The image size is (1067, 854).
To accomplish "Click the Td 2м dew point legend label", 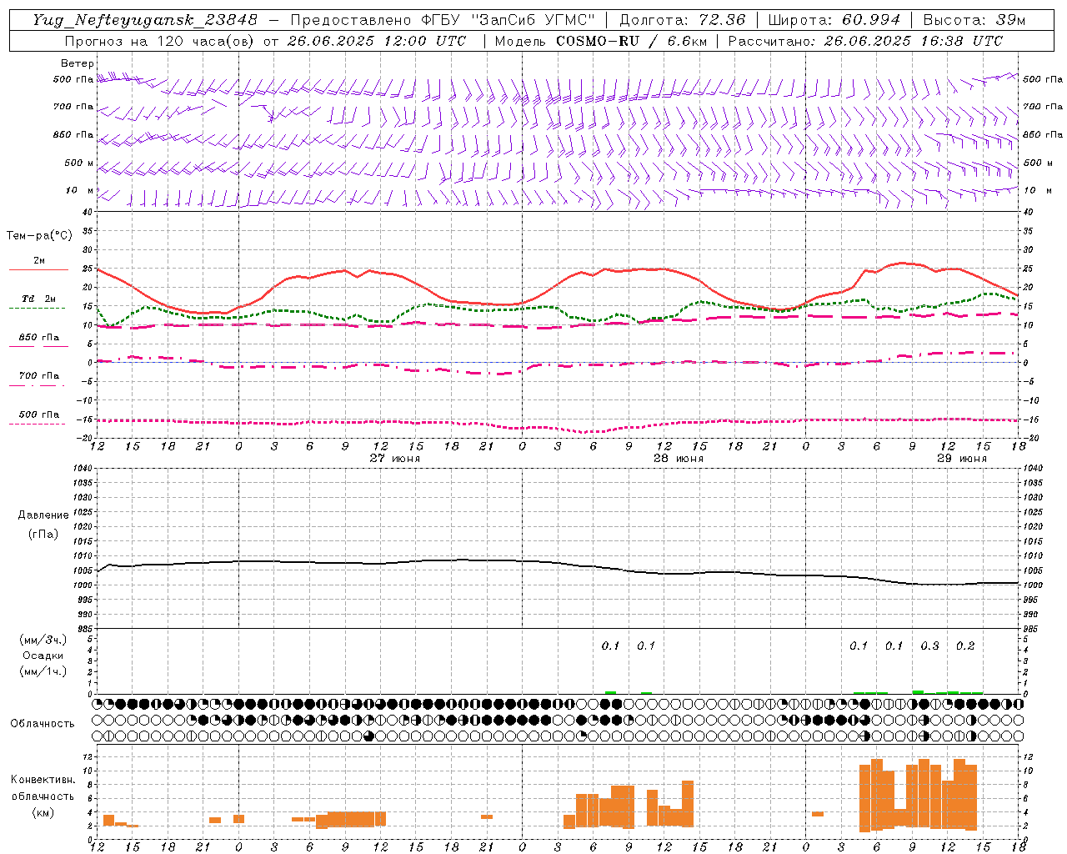I will [x=39, y=299].
